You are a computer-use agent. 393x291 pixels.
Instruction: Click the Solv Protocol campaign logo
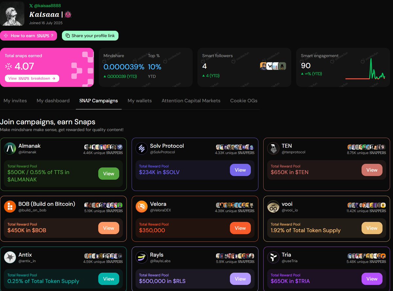(x=141, y=149)
